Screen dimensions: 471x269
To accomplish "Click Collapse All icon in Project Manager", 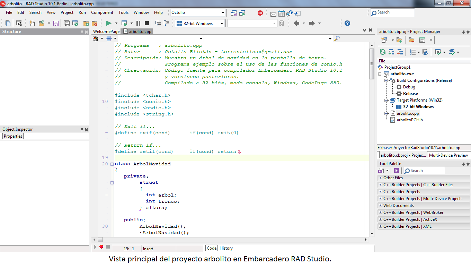I will 400,52.
